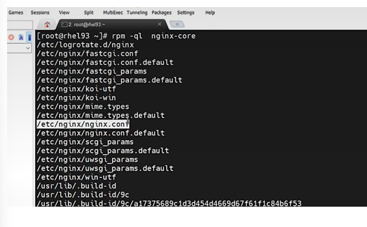Click the quick connect input field
The height and width of the screenshot is (227, 367).
point(20,25)
